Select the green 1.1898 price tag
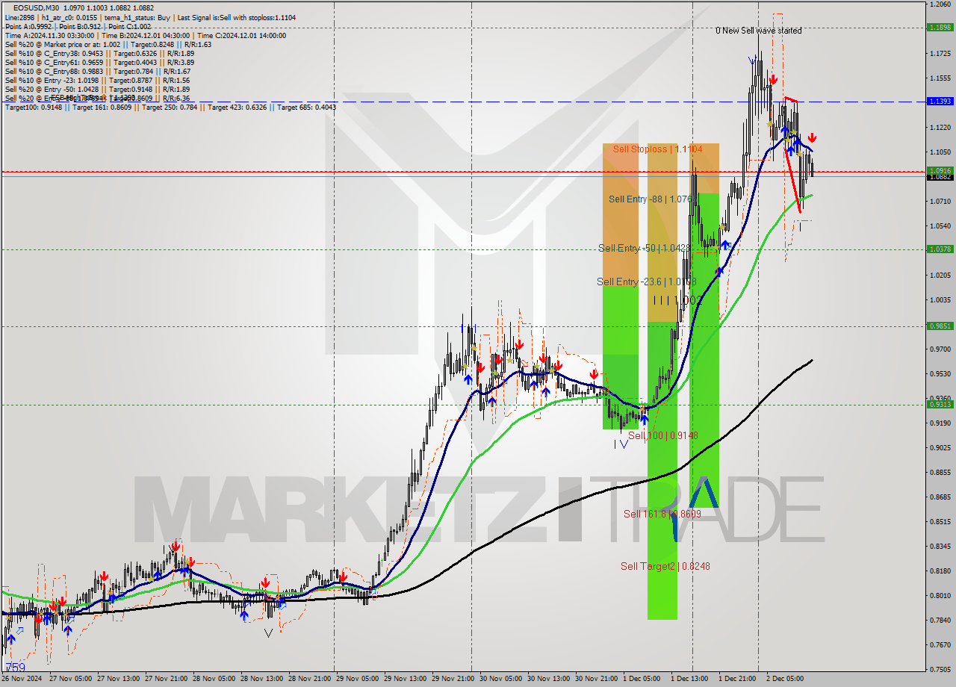 (x=940, y=27)
